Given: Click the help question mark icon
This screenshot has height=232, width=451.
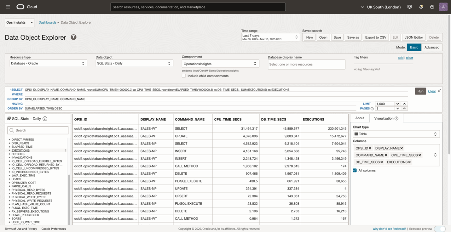Looking at the screenshot, I should point(432,7).
